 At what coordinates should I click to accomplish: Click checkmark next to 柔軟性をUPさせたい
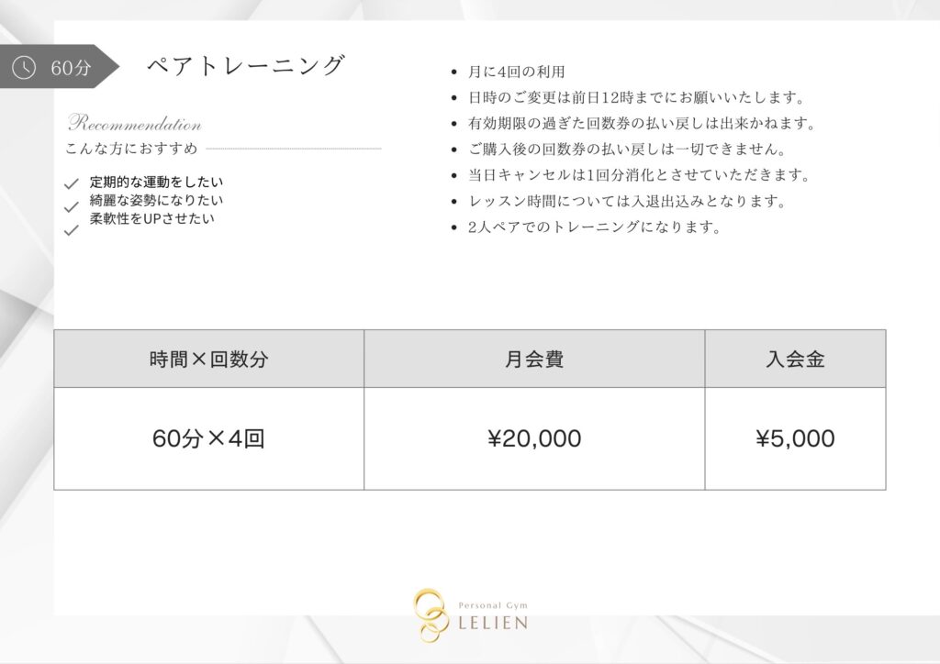point(72,230)
